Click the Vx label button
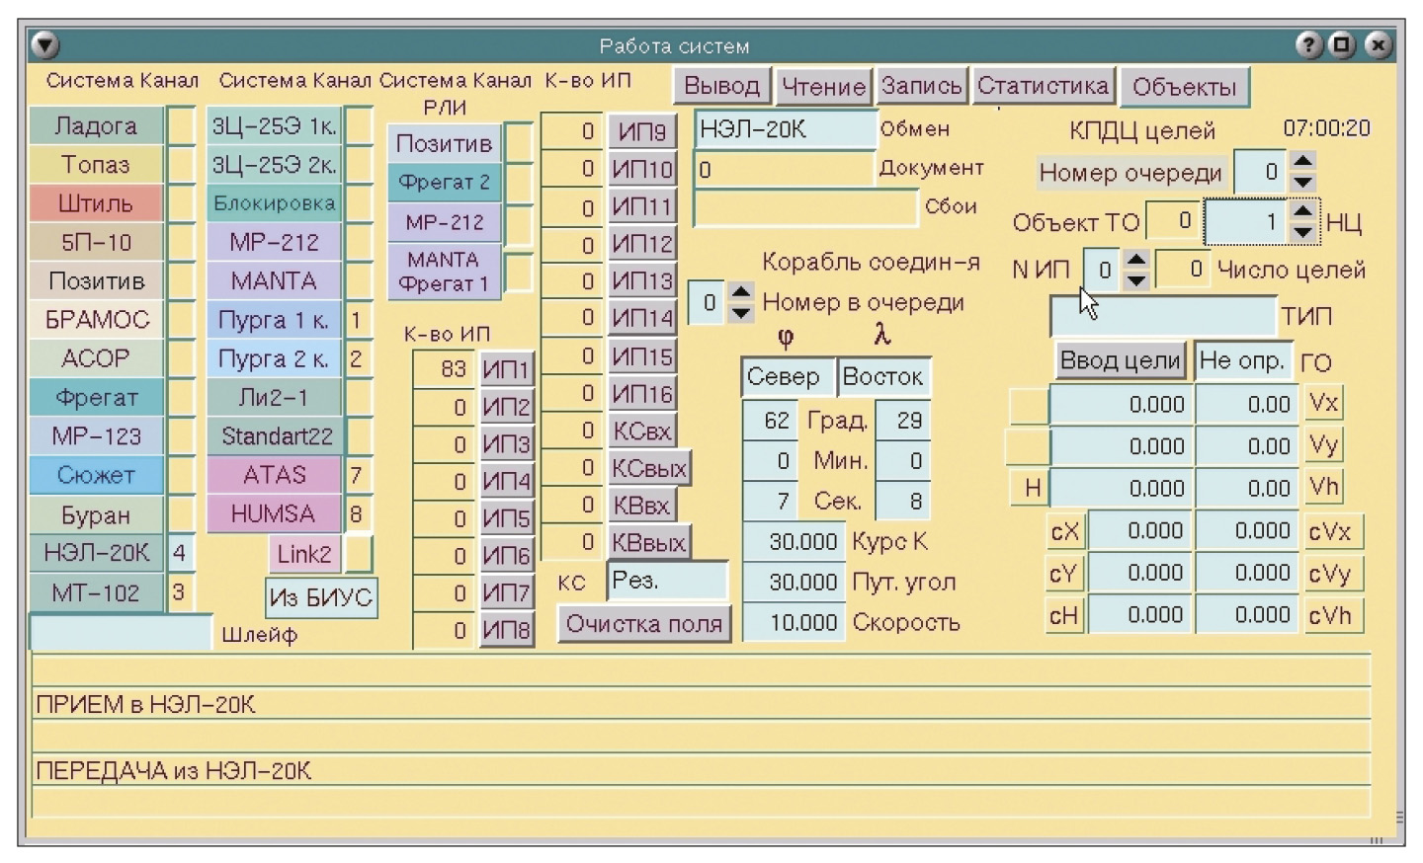 tap(1323, 403)
